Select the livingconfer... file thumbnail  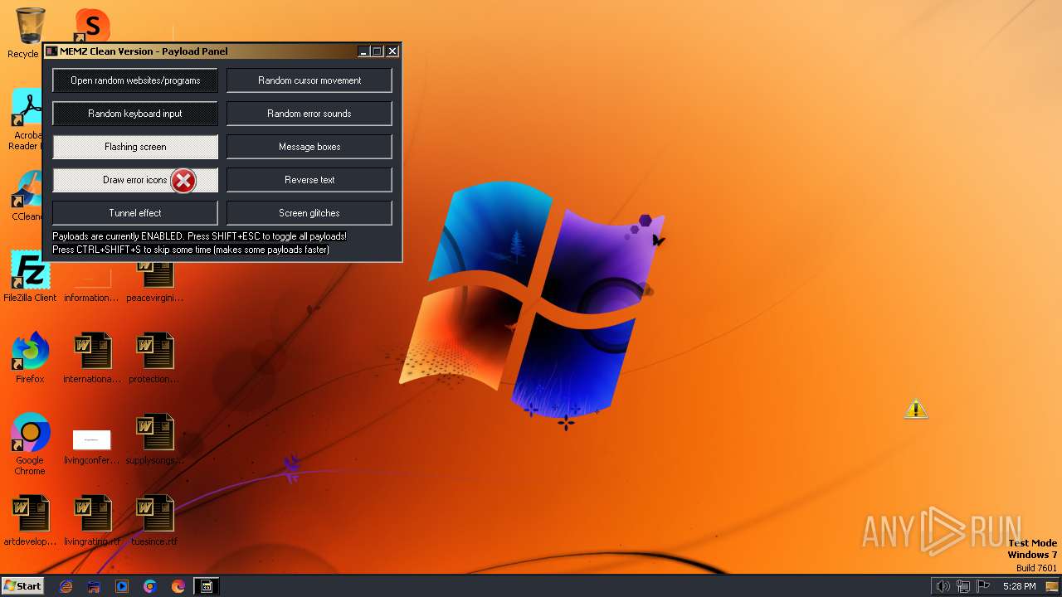91,446
